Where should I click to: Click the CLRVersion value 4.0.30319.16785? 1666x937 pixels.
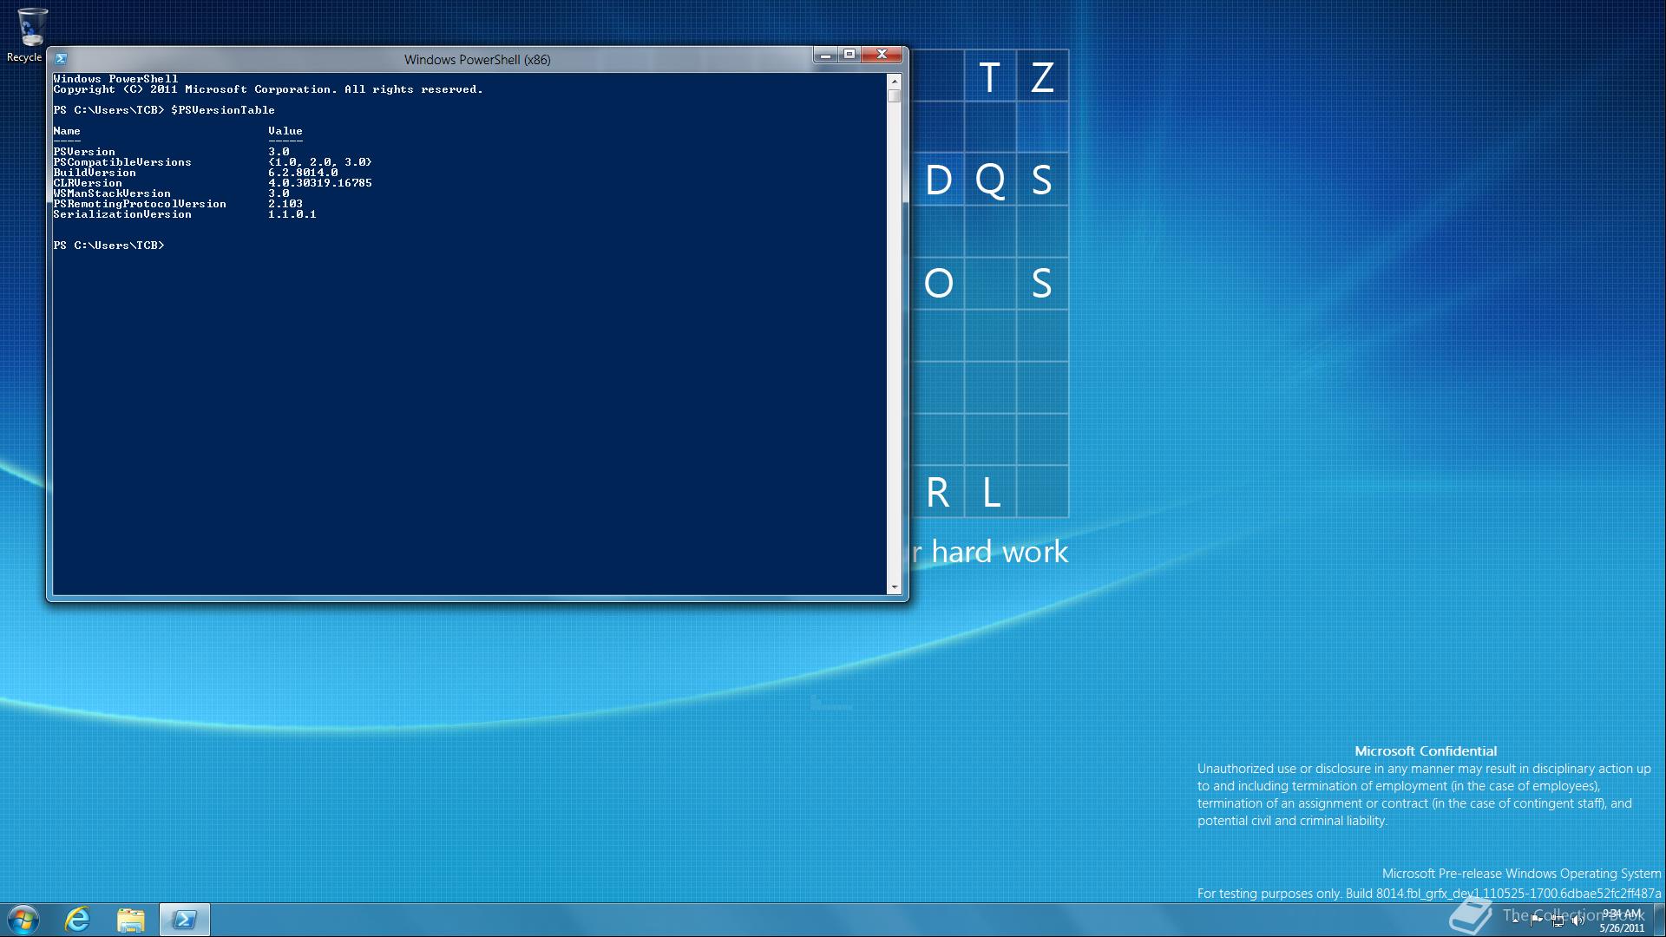coord(320,183)
